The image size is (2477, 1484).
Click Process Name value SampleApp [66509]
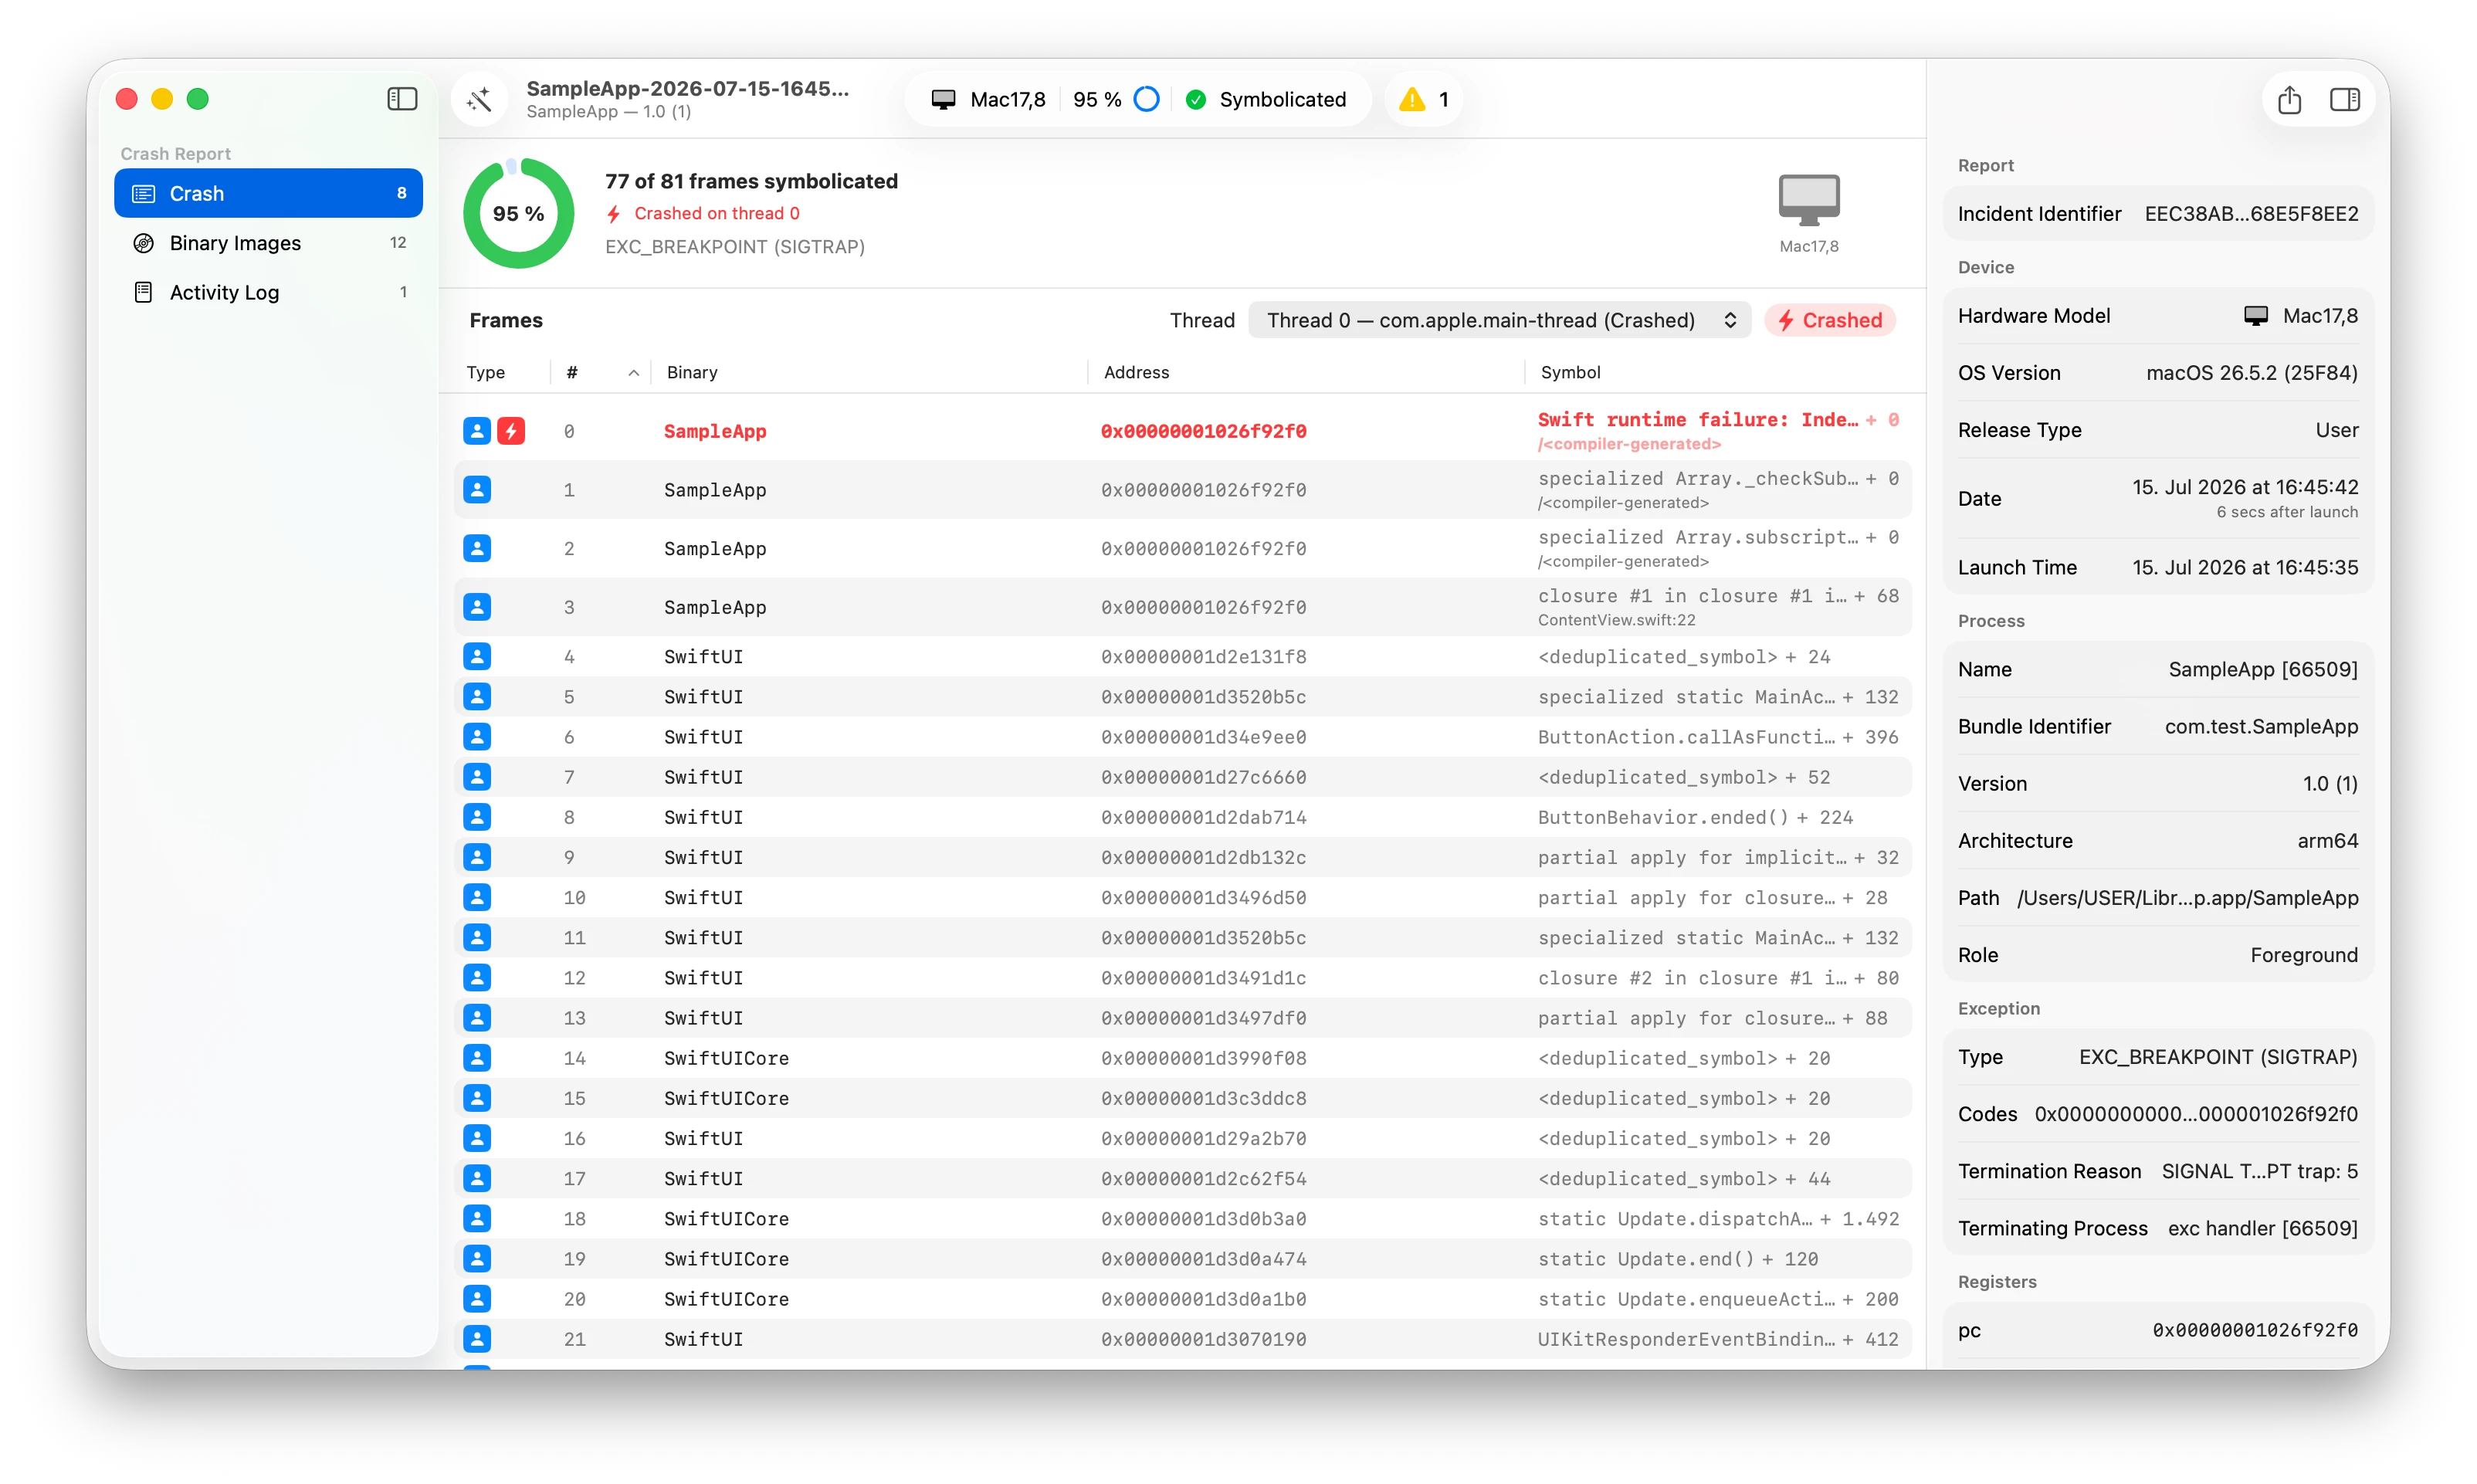[2263, 669]
